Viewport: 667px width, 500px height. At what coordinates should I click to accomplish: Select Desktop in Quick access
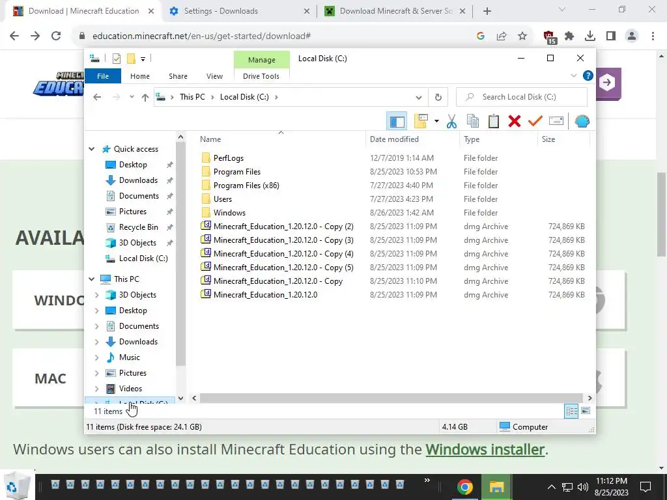(x=133, y=165)
